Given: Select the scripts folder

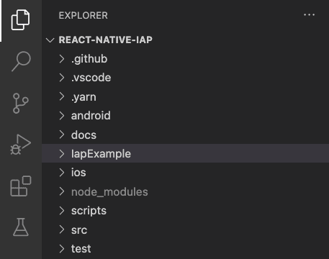Looking at the screenshot, I should click(185, 211).
